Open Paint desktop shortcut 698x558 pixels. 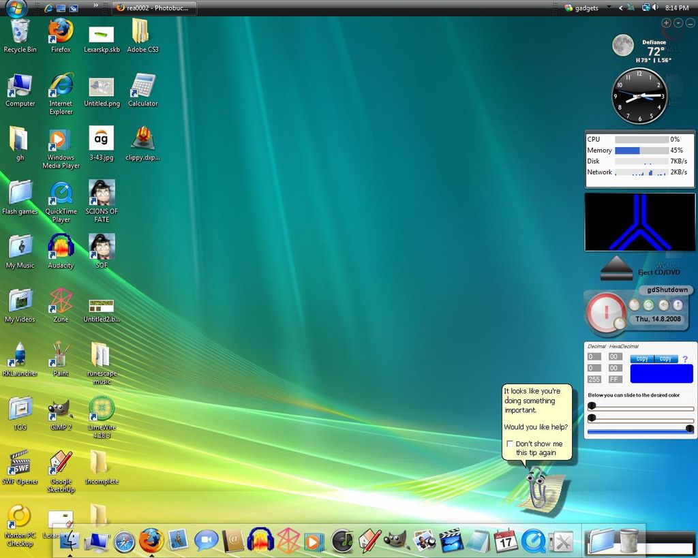(61, 360)
